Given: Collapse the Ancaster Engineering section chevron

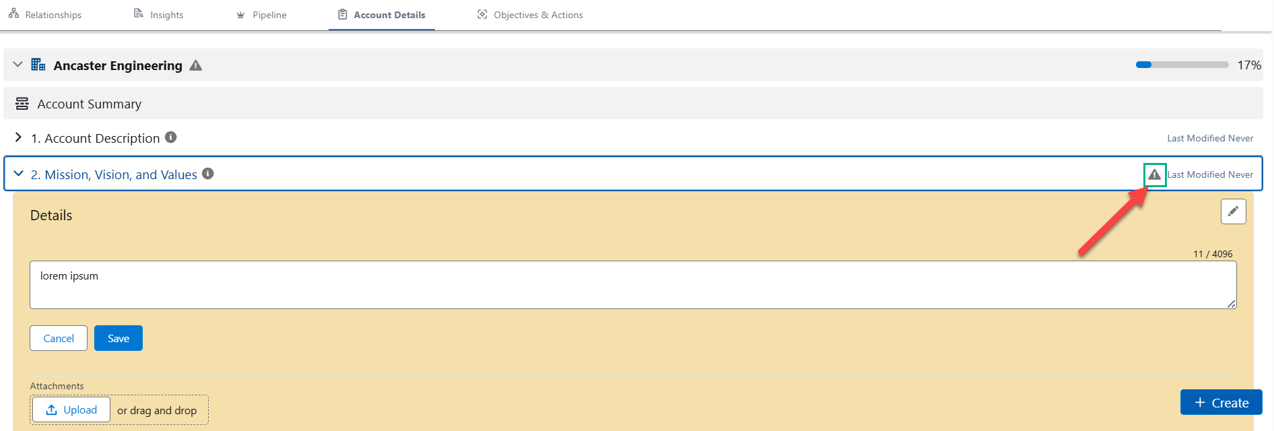Looking at the screenshot, I should [x=18, y=65].
